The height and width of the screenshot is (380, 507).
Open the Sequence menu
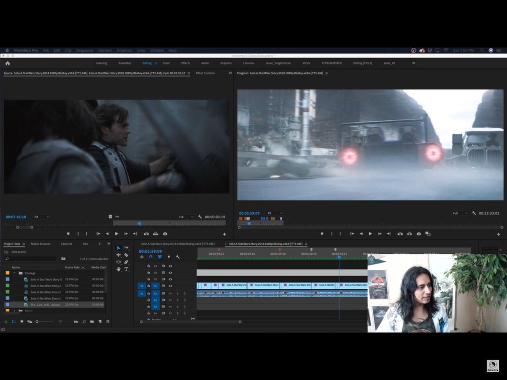(84, 50)
